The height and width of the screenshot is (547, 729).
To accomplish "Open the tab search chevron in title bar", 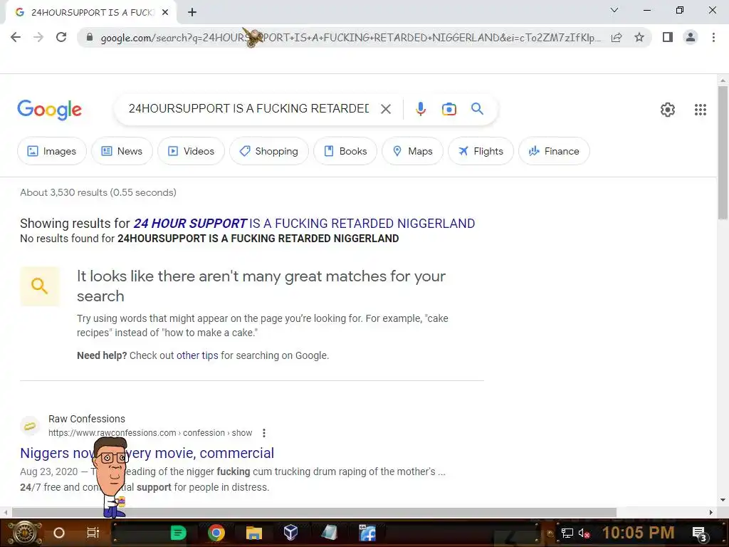I will click(x=614, y=10).
